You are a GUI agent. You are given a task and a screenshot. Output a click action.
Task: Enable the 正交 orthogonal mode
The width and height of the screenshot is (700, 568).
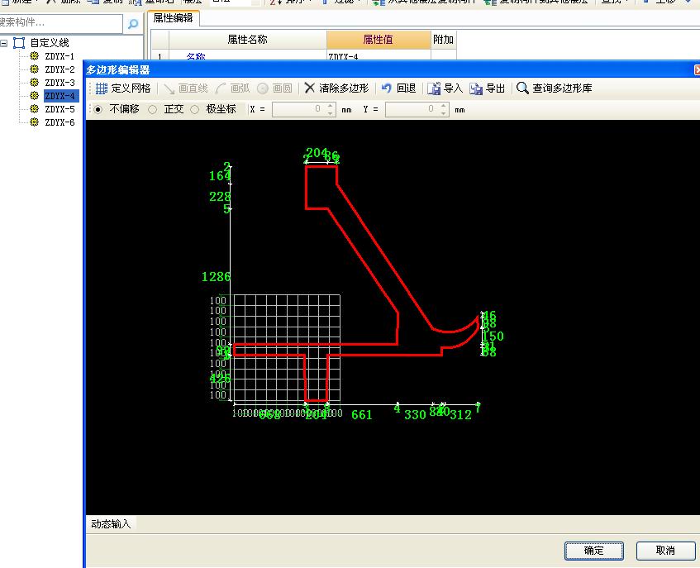click(x=151, y=108)
